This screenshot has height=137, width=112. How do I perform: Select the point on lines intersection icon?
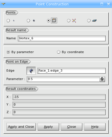(74, 20)
